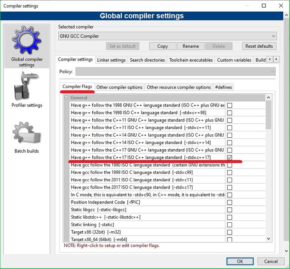Image resolution: width=290 pixels, height=269 pixels.
Task: Enable the -std=c99 checkbox
Action: click(229, 172)
